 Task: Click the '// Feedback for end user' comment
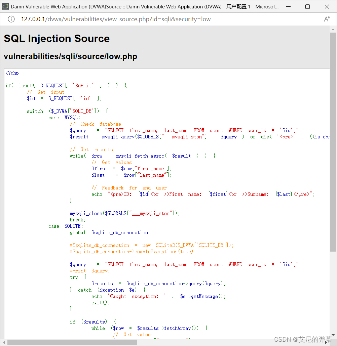[129, 188]
